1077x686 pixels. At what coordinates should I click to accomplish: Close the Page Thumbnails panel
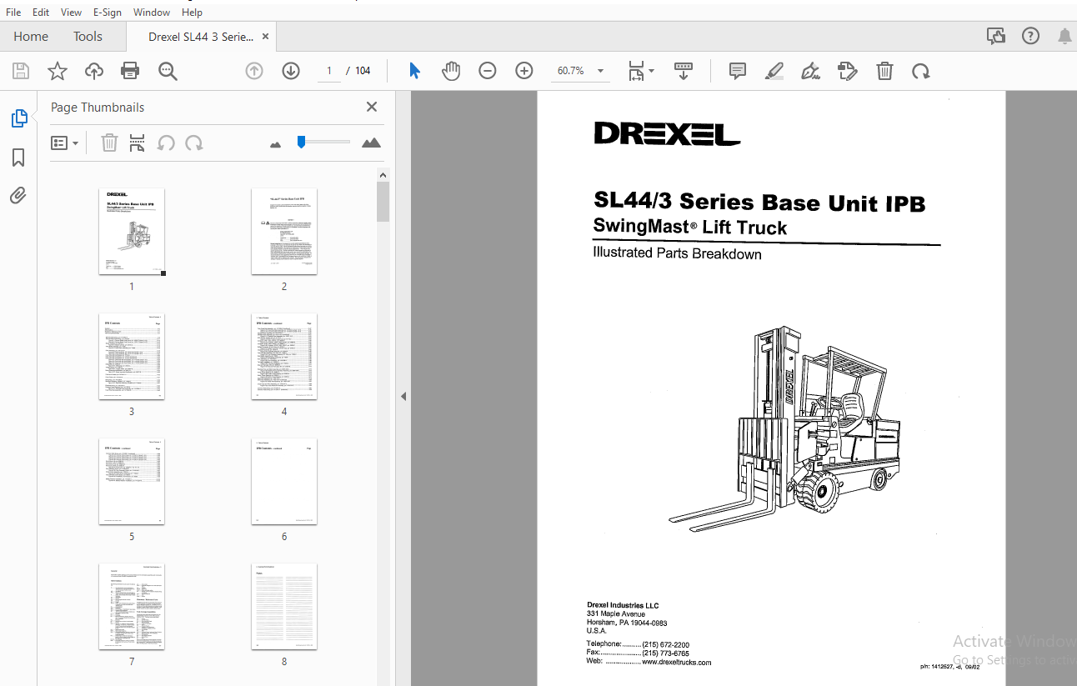(372, 107)
